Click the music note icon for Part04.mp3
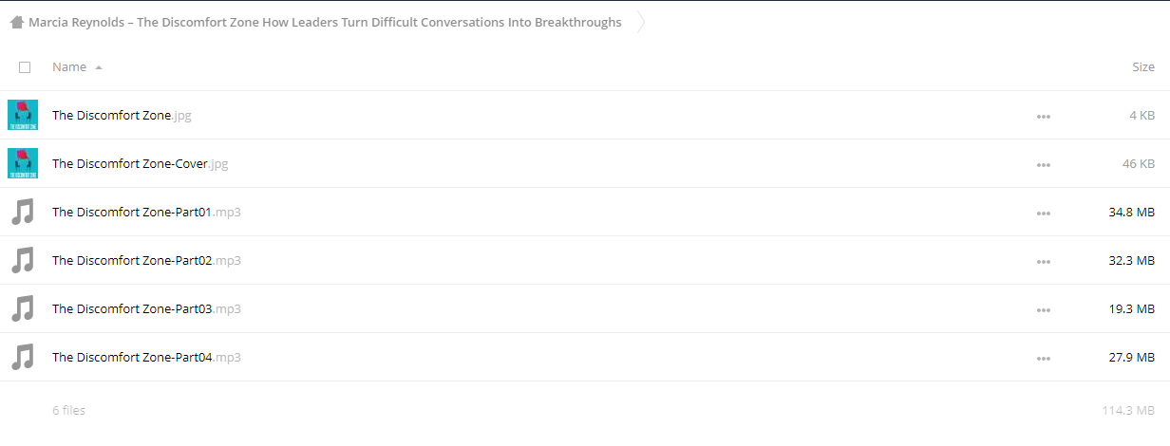This screenshot has height=446, width=1170. click(x=23, y=357)
